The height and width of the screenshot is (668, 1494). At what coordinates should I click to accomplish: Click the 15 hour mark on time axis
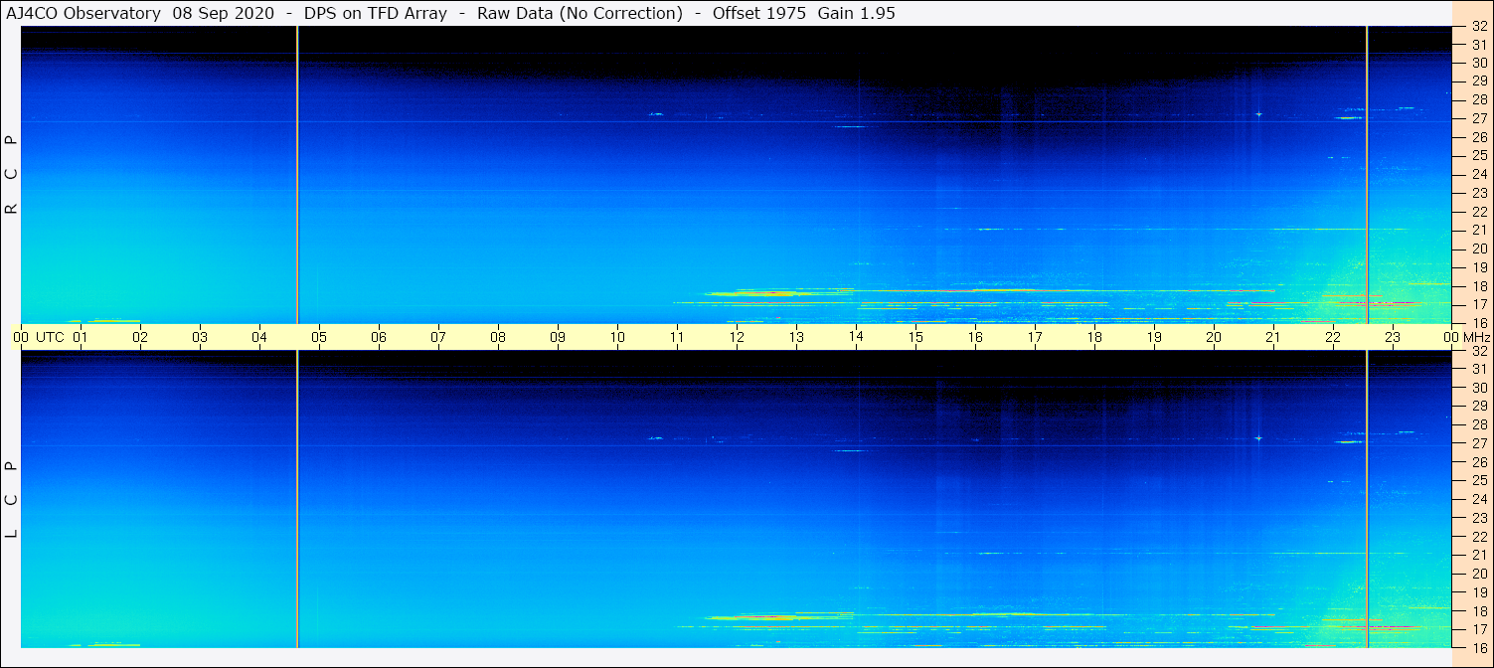click(x=915, y=337)
